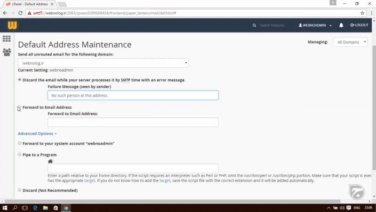Image resolution: width=376 pixels, height=212 pixels.
Task: Open the apps grid sidebar icon
Action: [7, 39]
